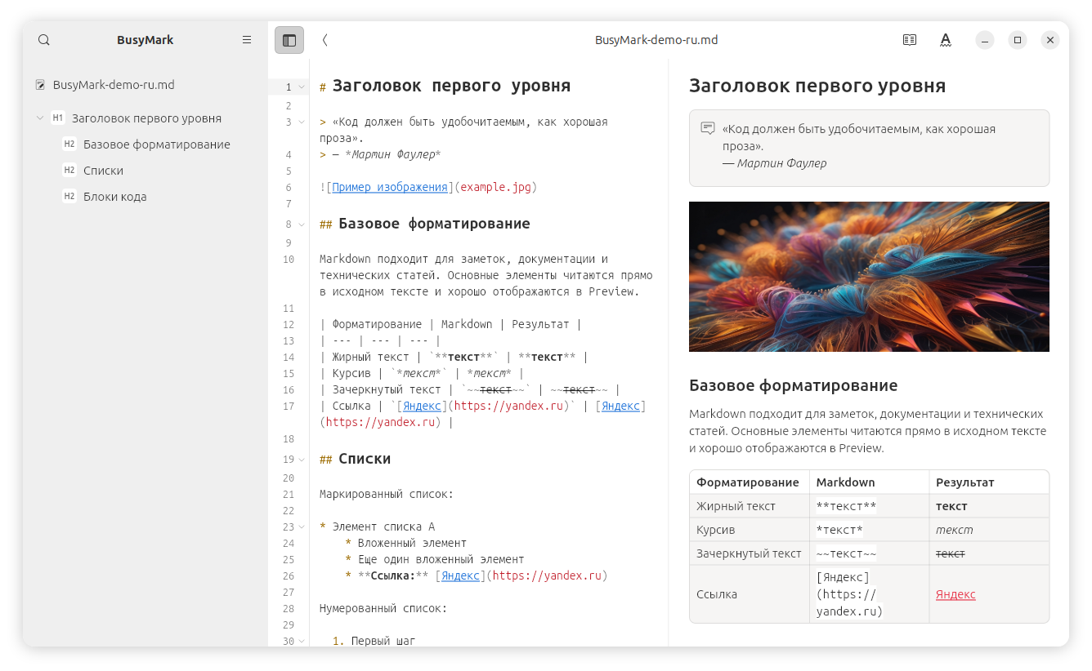Minimize the BusyMark window
The height and width of the screenshot is (671, 1092).
[985, 40]
